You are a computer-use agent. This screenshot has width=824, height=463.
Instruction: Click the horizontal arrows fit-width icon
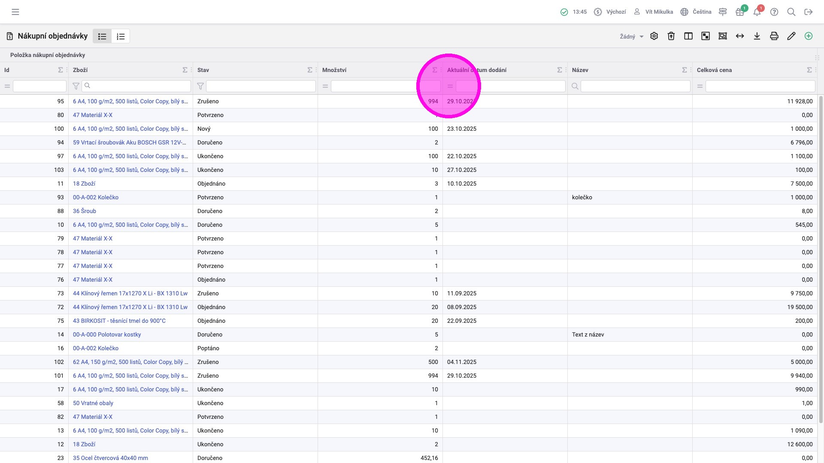click(x=740, y=36)
